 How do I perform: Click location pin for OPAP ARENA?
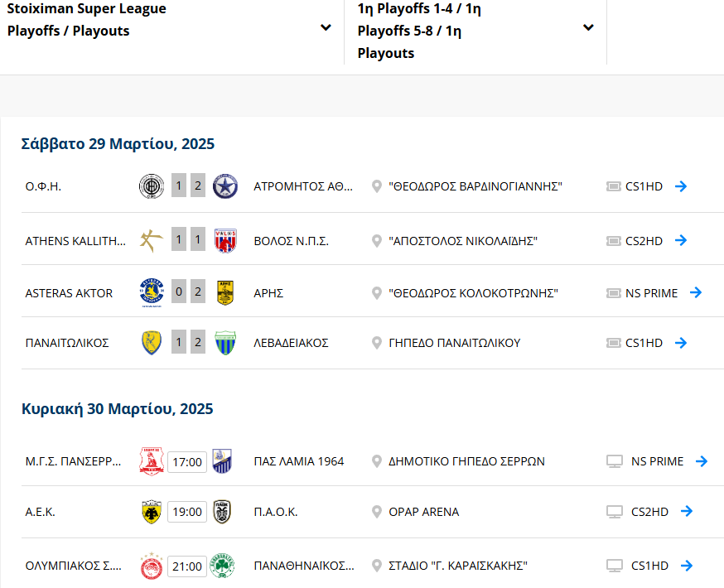(377, 512)
